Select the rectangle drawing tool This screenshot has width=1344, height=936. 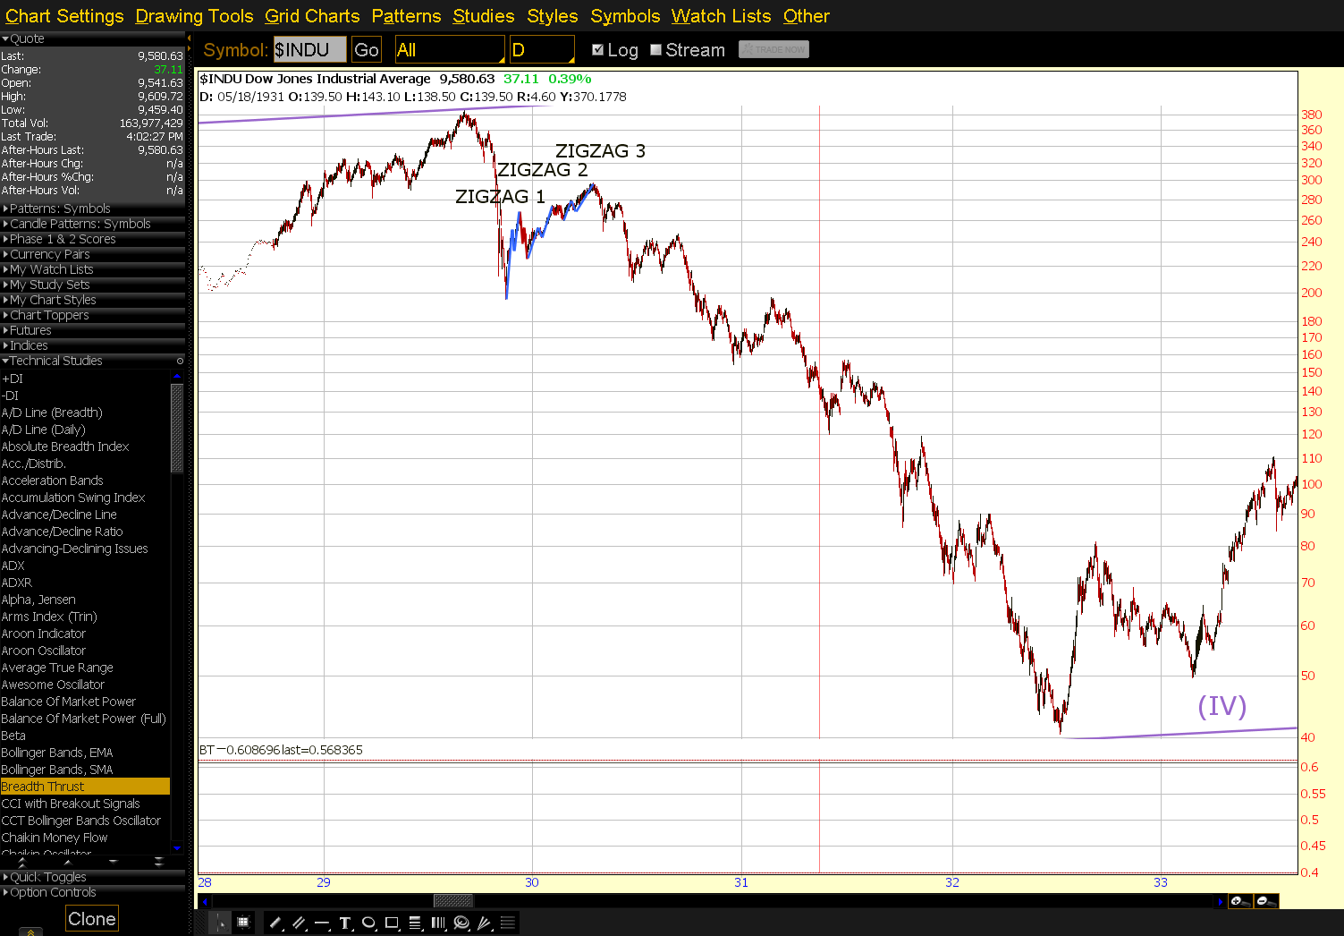[392, 923]
